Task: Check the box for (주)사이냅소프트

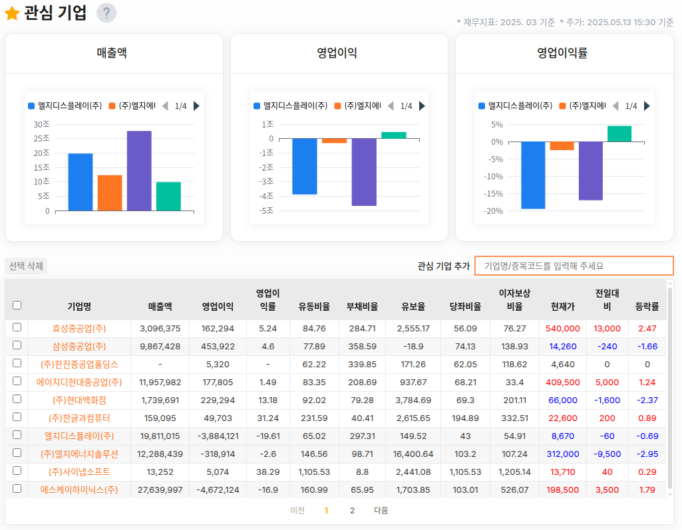Action: point(17,470)
